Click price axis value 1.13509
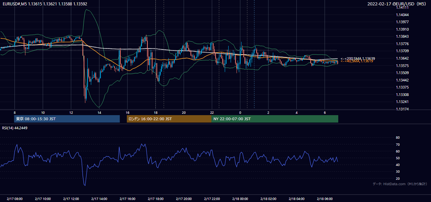The width and height of the screenshot is (431, 202). tap(403, 73)
